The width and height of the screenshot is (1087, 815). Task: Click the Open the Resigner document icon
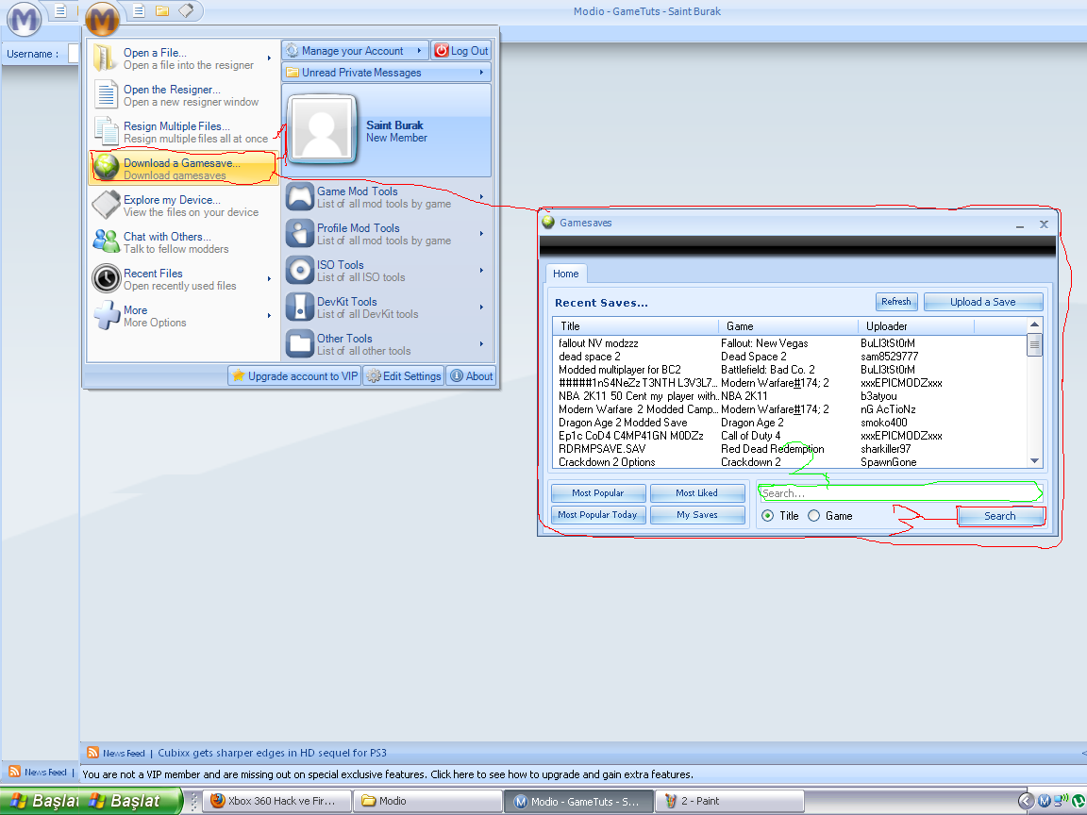pos(106,95)
